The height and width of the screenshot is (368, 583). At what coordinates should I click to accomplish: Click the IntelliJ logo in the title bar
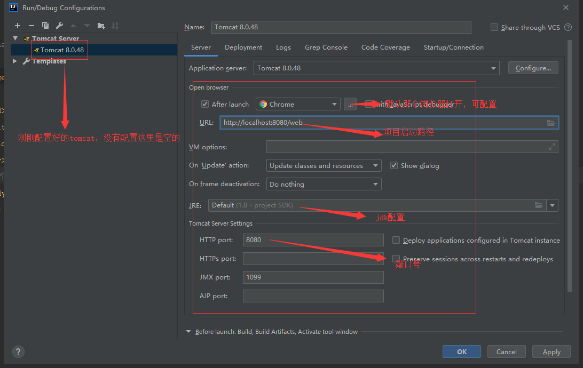tap(13, 7)
